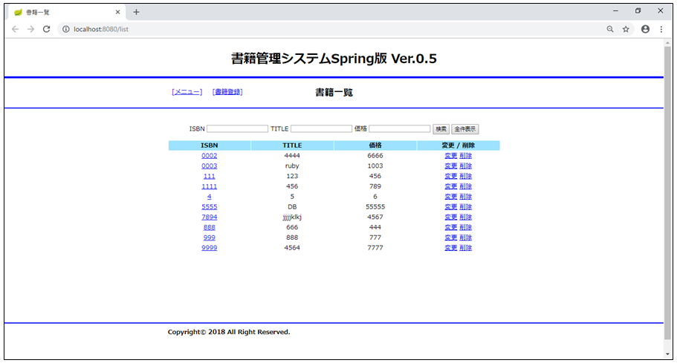The width and height of the screenshot is (677, 363).
Task: Close the 書籍一覧 browser tab
Action: (x=117, y=12)
